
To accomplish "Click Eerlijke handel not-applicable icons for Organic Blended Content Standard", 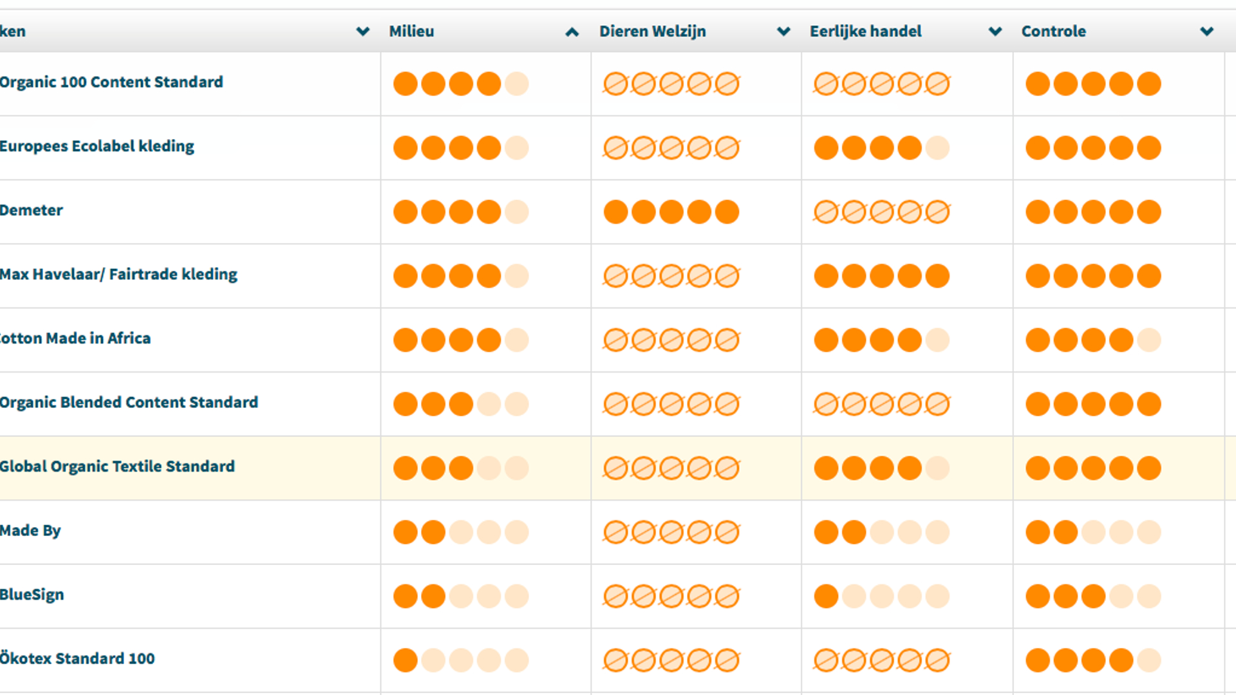I will (x=882, y=404).
